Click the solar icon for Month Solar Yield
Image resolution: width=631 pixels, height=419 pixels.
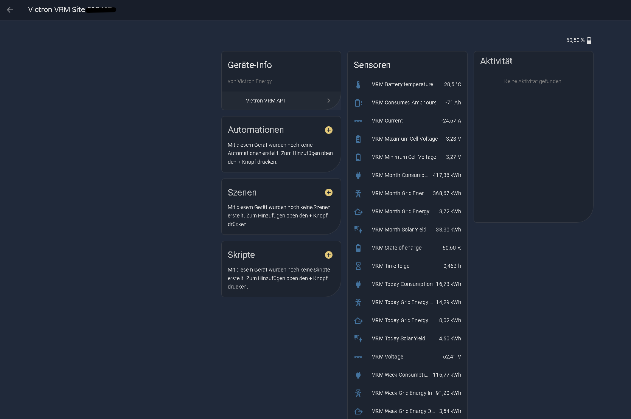358,230
